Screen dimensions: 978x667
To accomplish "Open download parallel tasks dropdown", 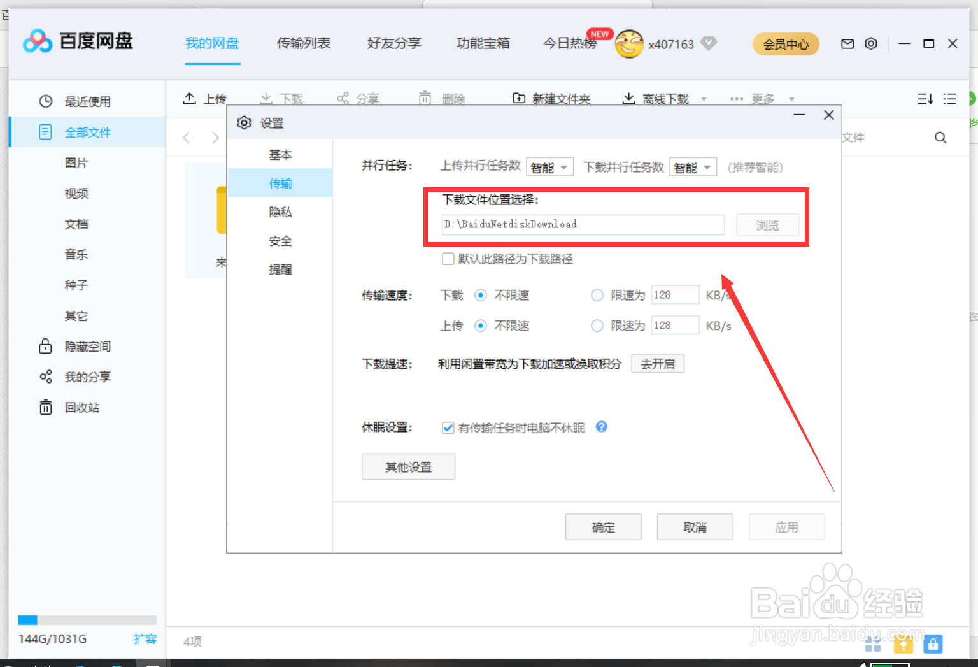I will tap(693, 167).
